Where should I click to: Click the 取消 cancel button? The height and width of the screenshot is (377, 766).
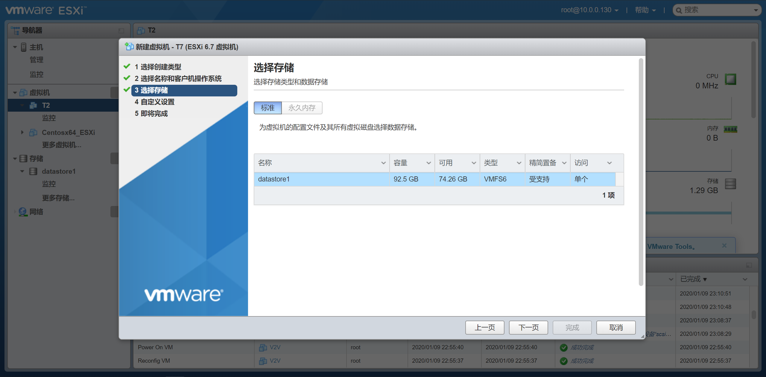(616, 327)
